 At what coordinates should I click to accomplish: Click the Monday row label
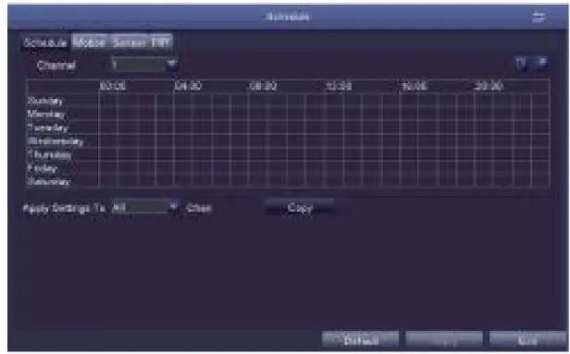(46, 114)
